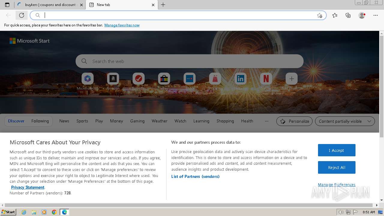
Task: Open the LinkedIn shortcut
Action: (x=241, y=82)
